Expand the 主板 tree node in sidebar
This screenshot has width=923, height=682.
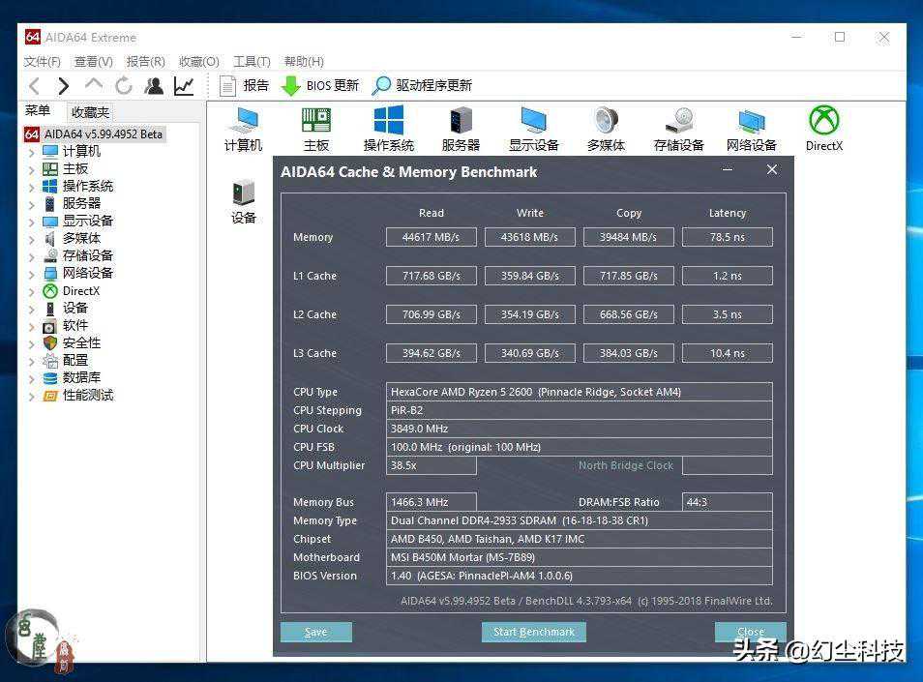31,169
